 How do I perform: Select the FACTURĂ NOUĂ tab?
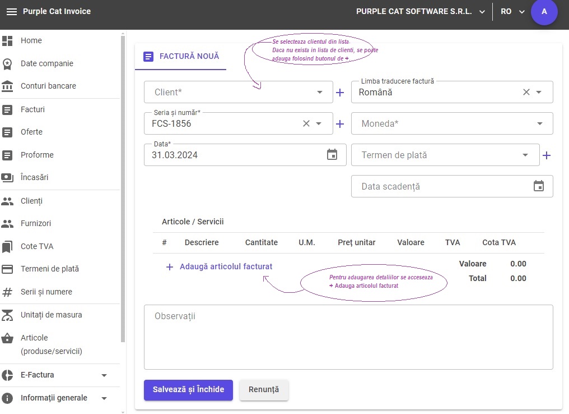[x=181, y=56]
